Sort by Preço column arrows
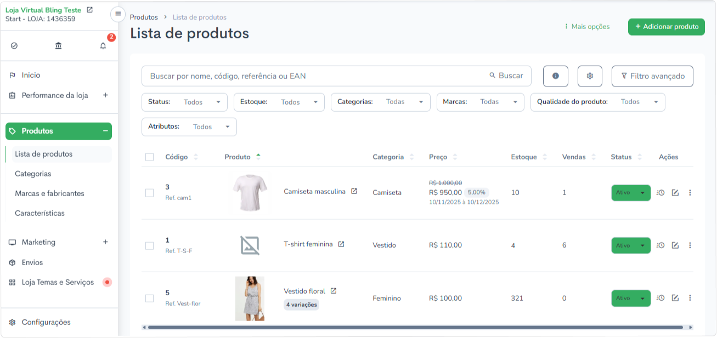This screenshot has width=717, height=338. [x=455, y=157]
